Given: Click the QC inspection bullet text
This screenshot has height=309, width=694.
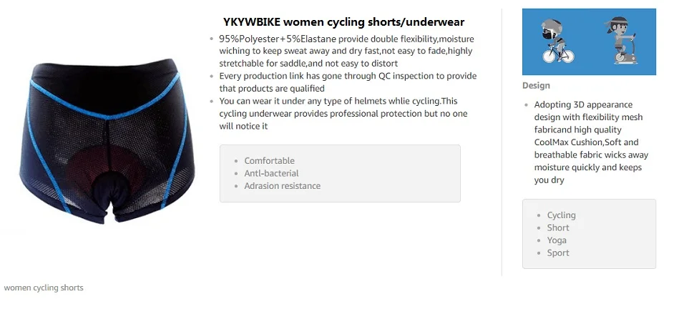Looking at the screenshot, I should pos(348,82).
